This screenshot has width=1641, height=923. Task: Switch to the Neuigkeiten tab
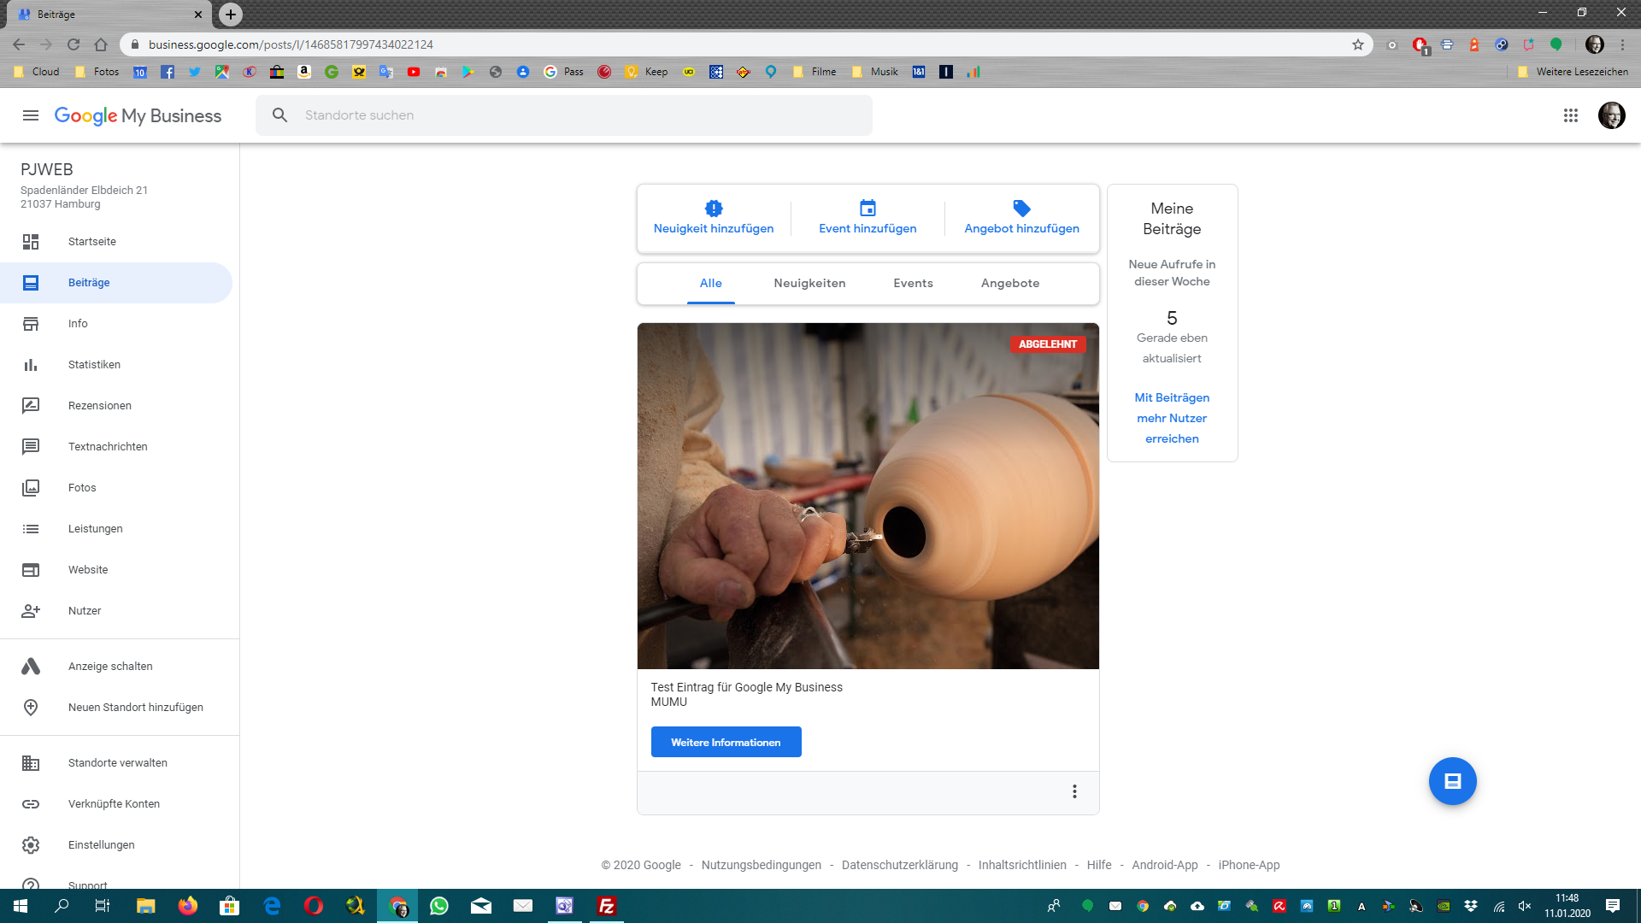point(809,284)
